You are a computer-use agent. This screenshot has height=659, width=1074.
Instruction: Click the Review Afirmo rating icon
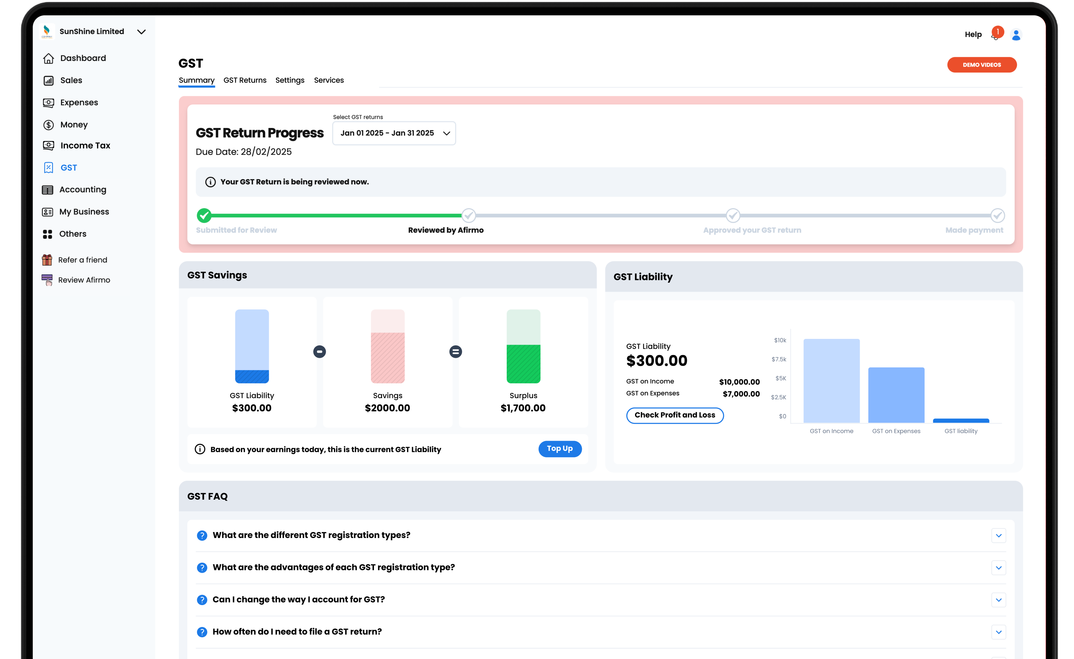(46, 280)
